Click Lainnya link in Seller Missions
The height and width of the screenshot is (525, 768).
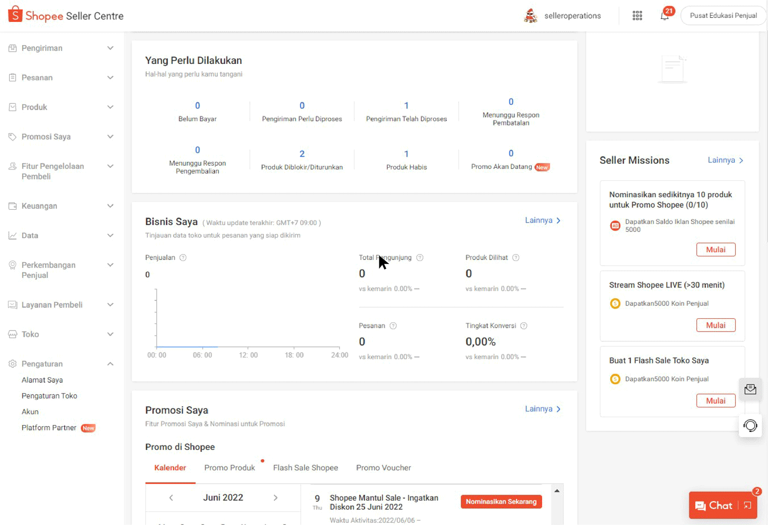point(725,160)
